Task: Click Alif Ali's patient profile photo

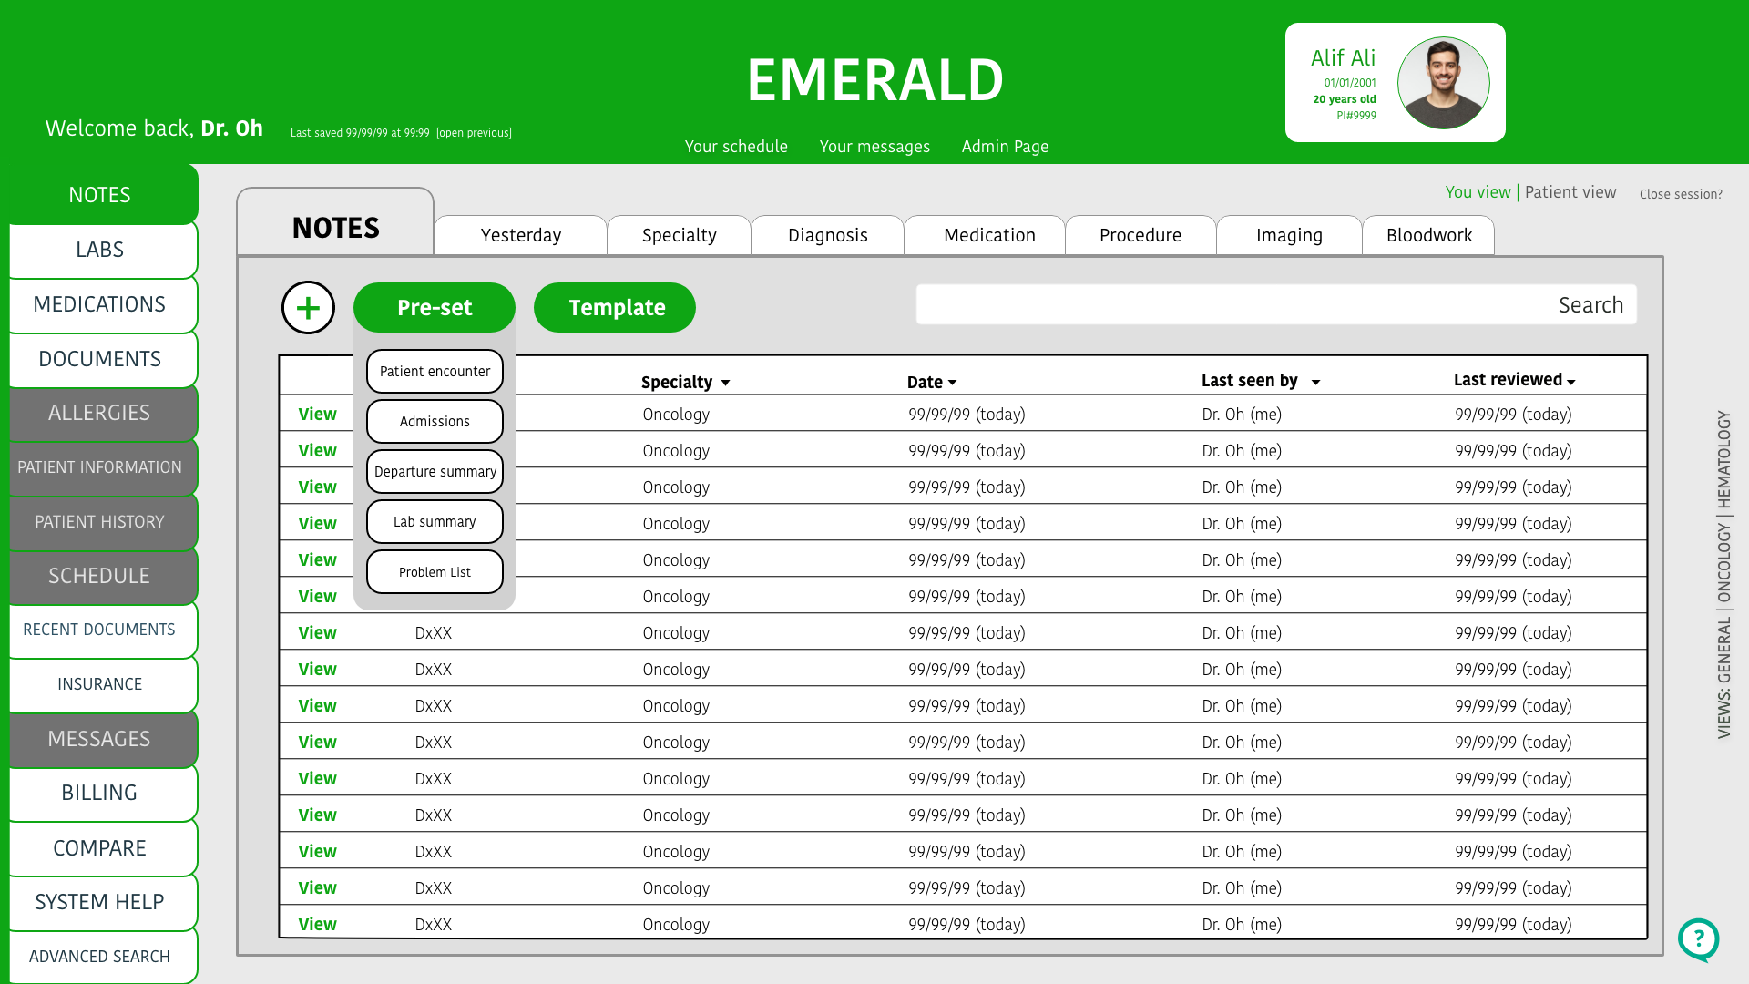Action: [1443, 83]
